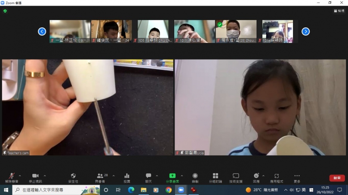Open the Participants panel
The width and height of the screenshot is (348, 195).
pos(100,177)
